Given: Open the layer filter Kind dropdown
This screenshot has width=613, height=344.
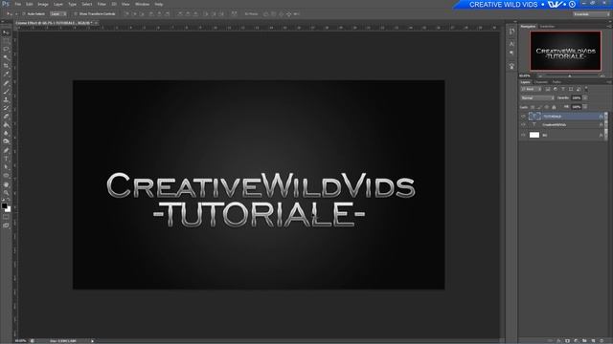Looking at the screenshot, I should (531, 89).
